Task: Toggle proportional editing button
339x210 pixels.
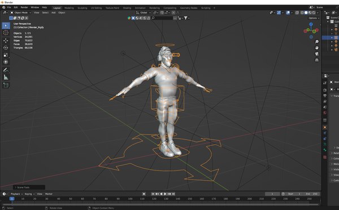Action: point(173,13)
